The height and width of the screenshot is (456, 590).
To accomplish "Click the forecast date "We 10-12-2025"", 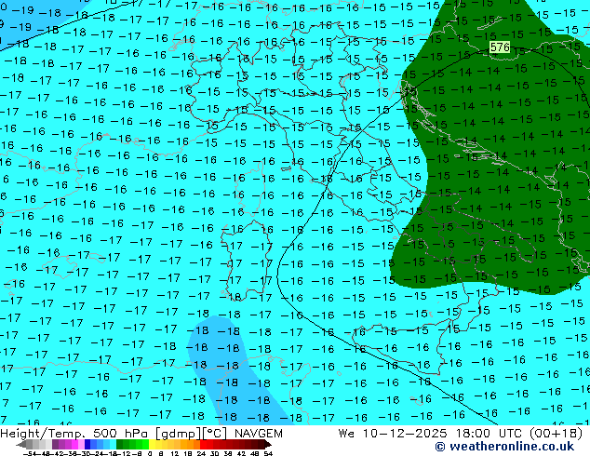I will point(393,434).
